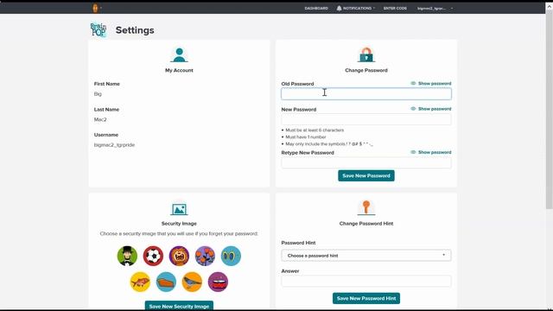Toggle Show password for Retype New Password
The width and height of the screenshot is (553, 311).
tap(431, 152)
